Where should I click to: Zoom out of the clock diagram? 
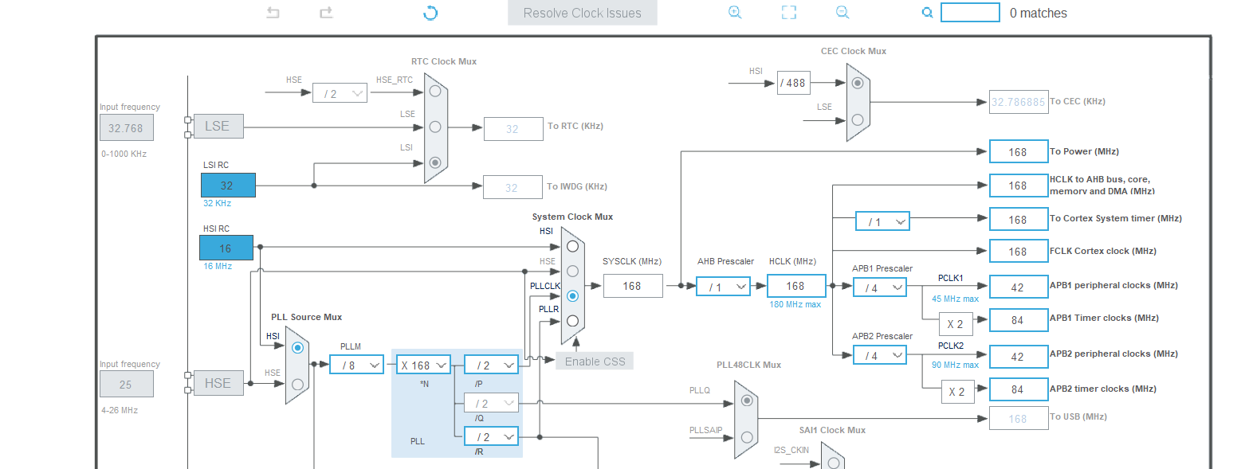[842, 13]
